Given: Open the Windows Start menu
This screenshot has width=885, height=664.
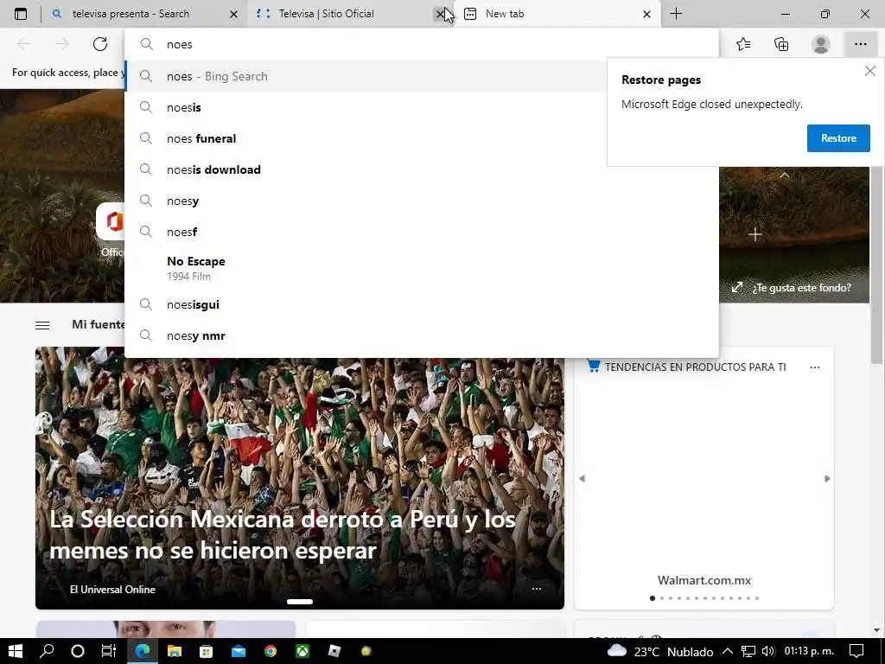Looking at the screenshot, I should (x=16, y=651).
